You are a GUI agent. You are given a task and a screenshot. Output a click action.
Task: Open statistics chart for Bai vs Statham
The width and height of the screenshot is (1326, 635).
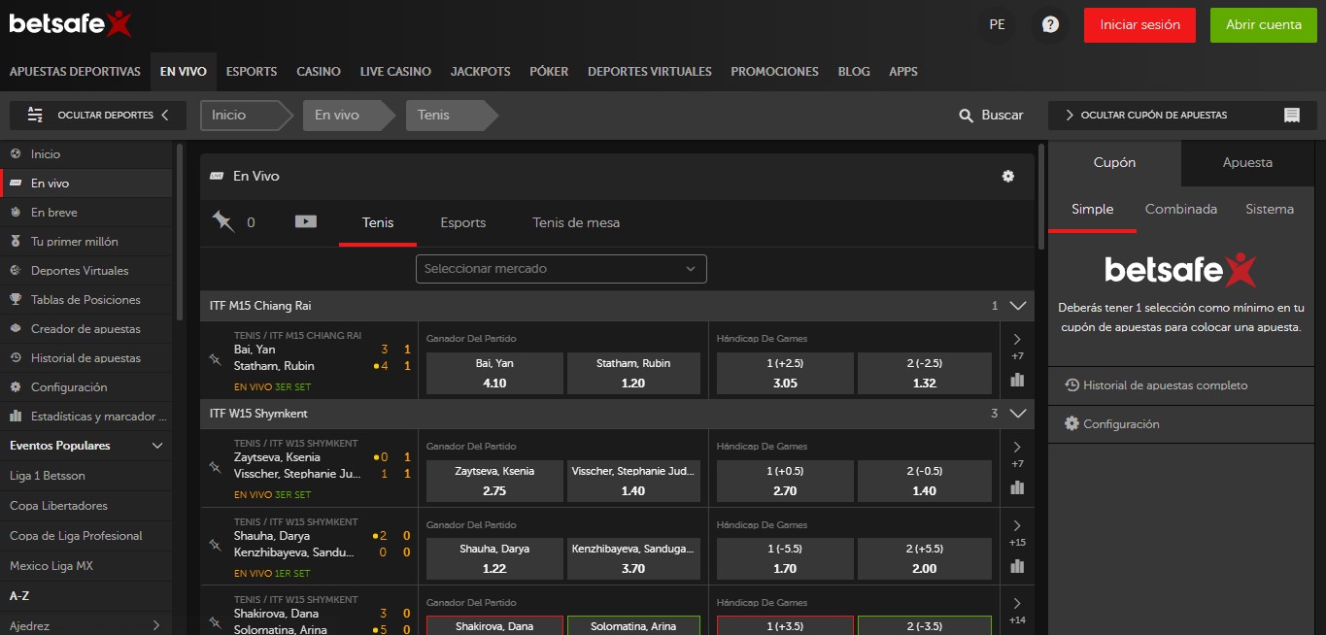pos(1017,380)
